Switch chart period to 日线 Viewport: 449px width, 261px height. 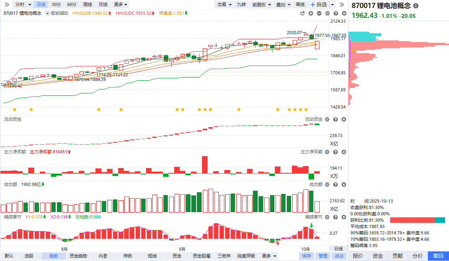coord(41,4)
